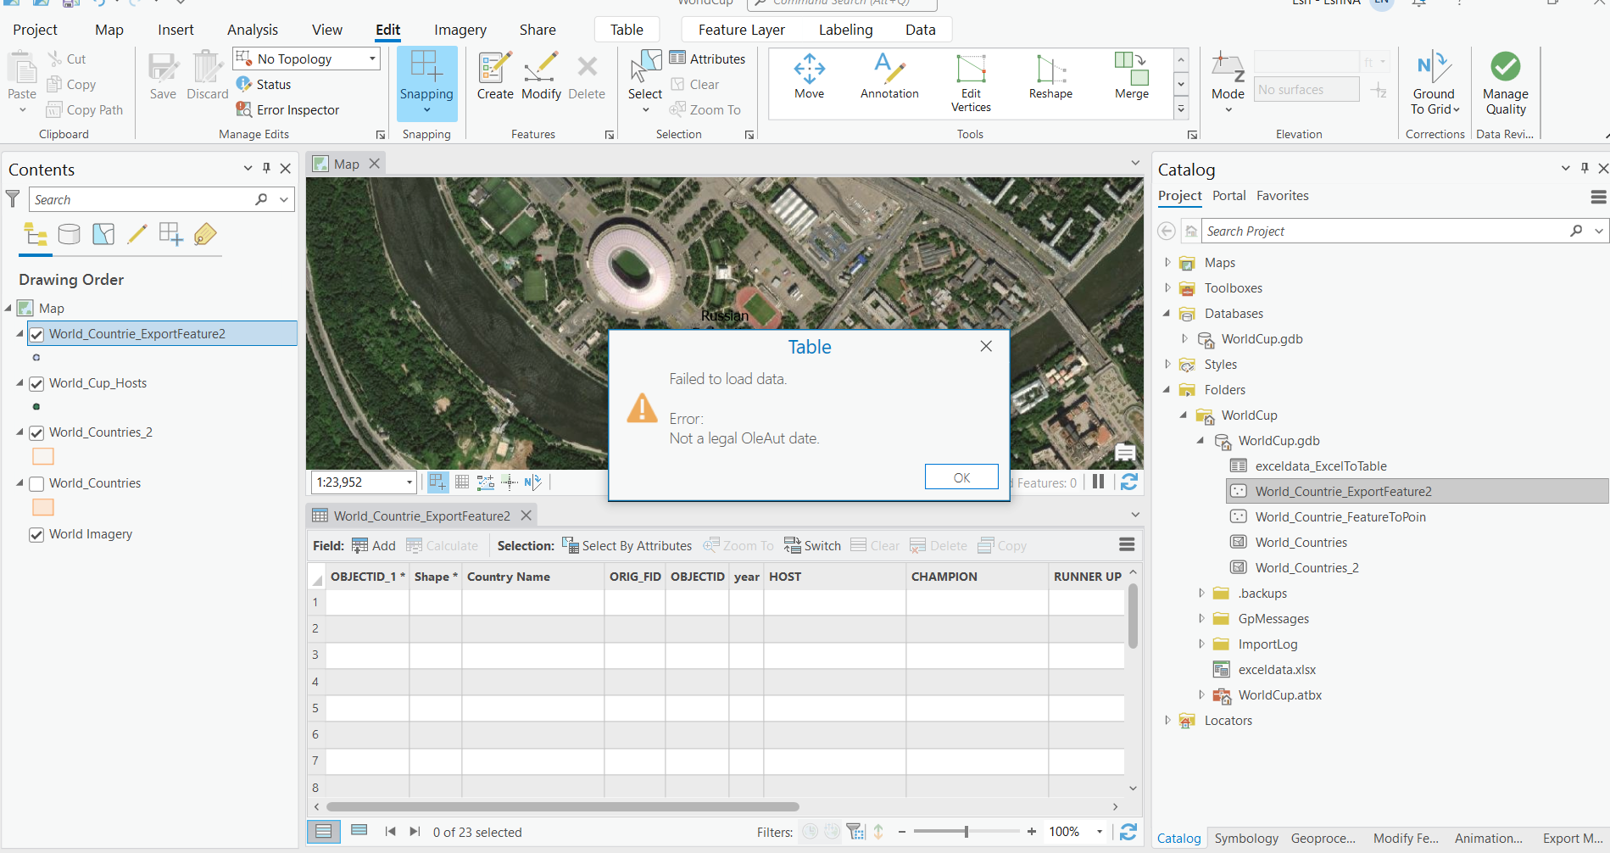Viewport: 1610px width, 853px height.
Task: Open the Merge tool
Action: 1130,76
